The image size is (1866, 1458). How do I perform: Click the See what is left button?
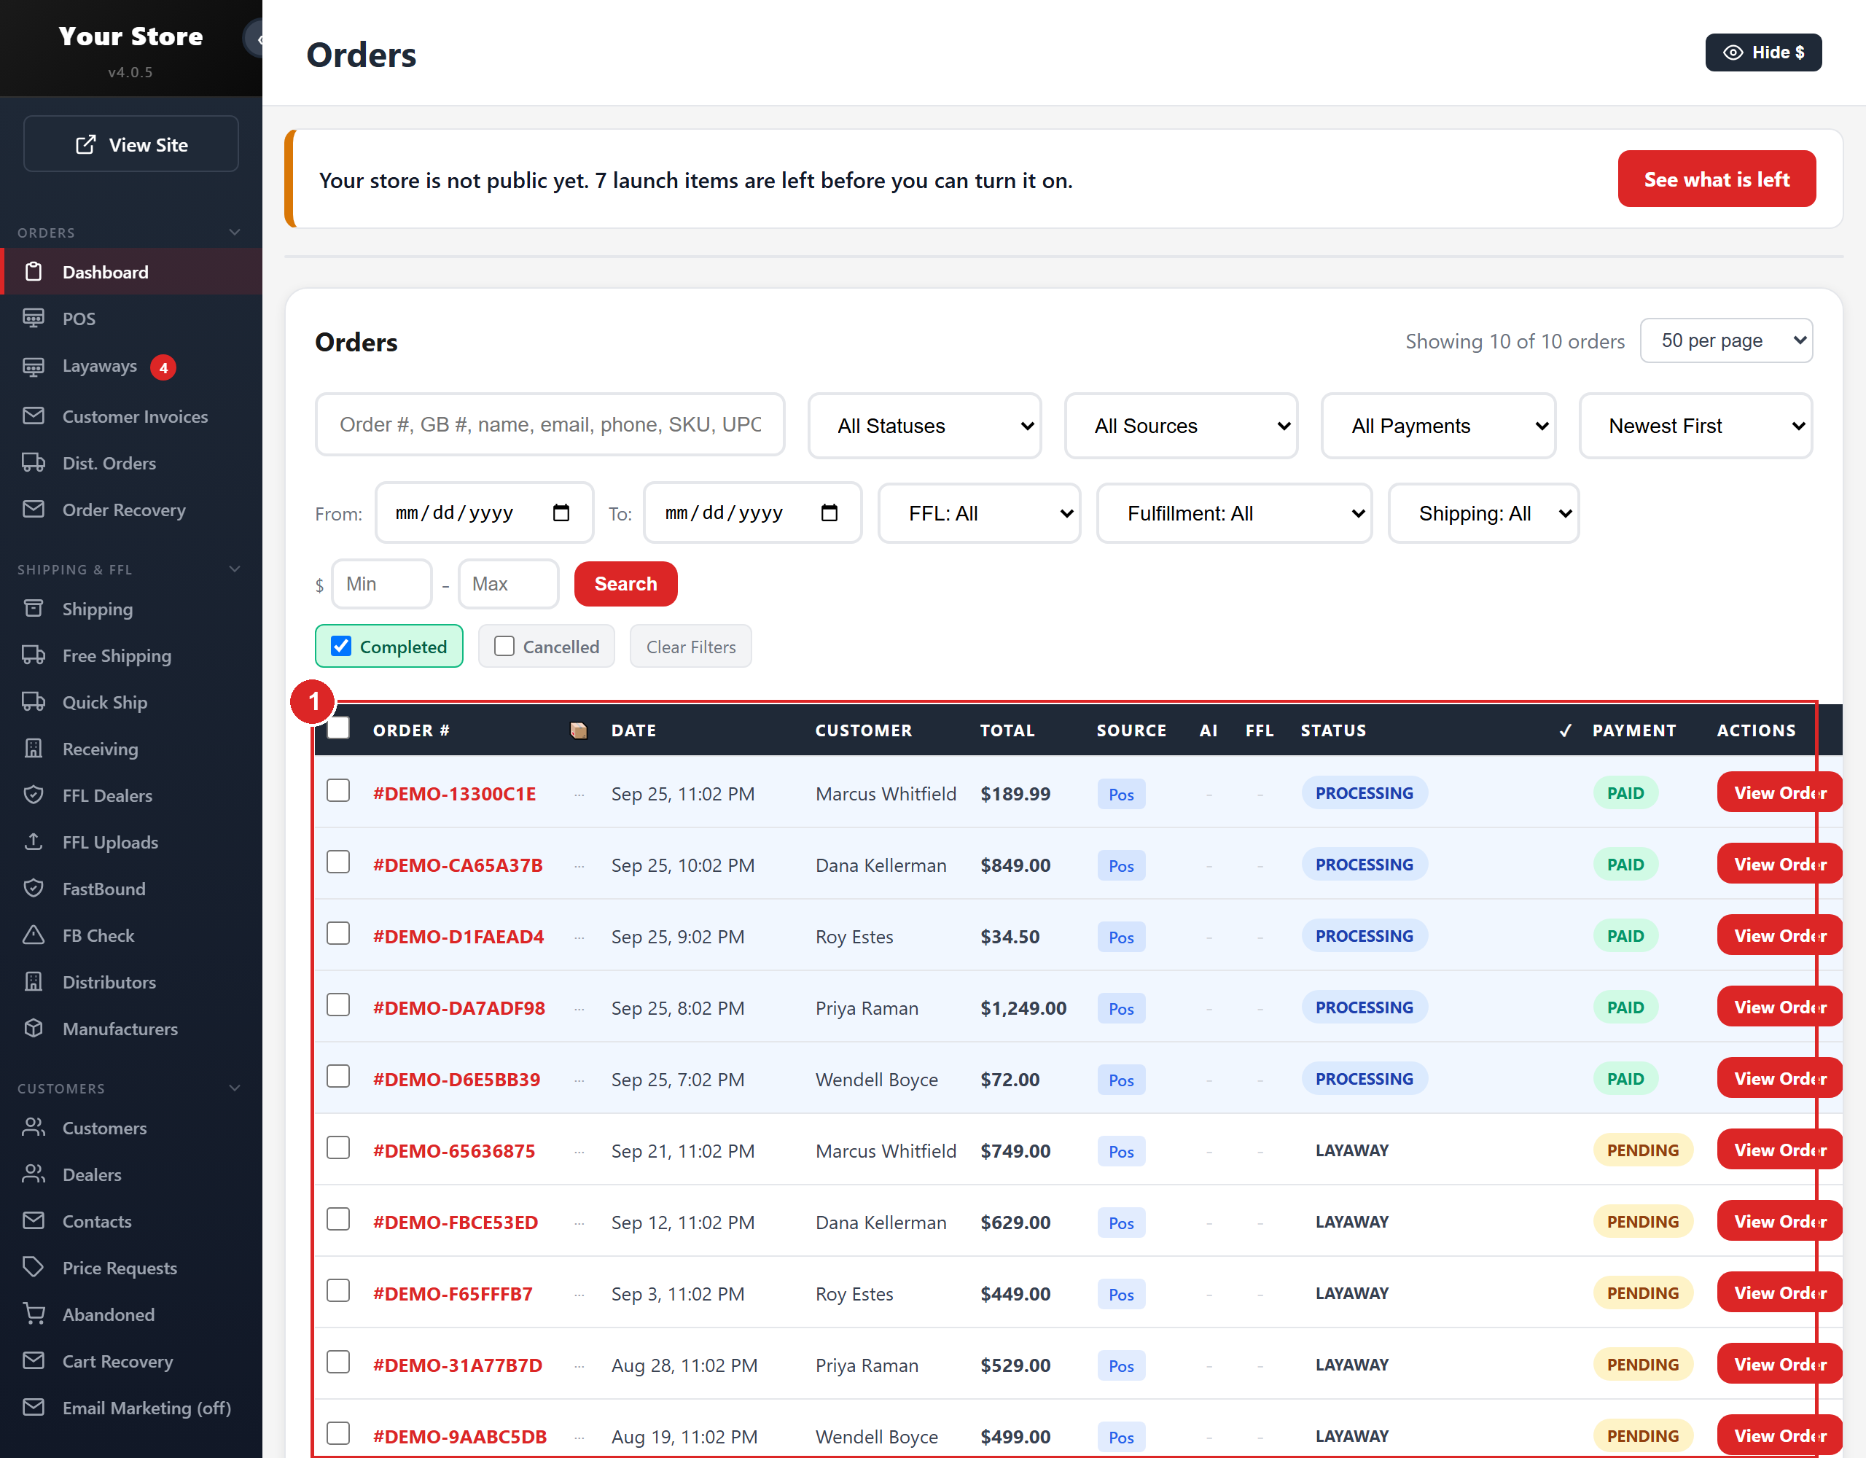pyautogui.click(x=1717, y=179)
